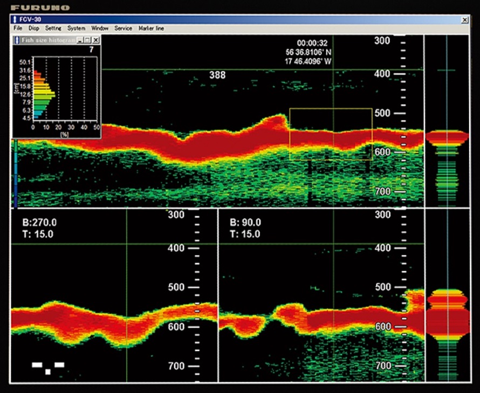Image resolution: width=480 pixels, height=393 pixels.
Task: Open the Disp menu
Action: 34,28
